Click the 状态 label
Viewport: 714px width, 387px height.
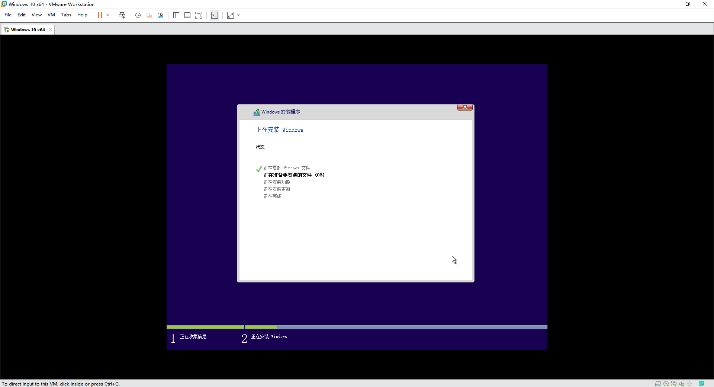tap(260, 147)
